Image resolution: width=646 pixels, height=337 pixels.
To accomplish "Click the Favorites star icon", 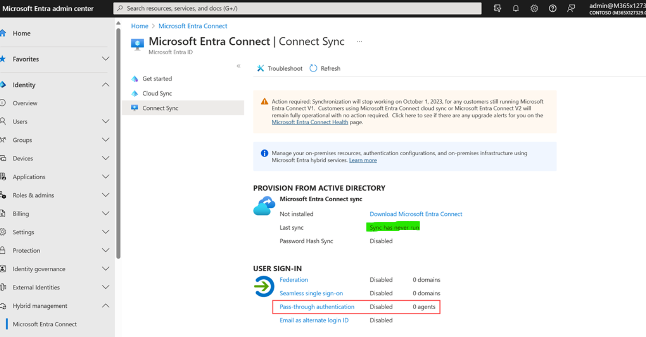I will click(x=3, y=59).
